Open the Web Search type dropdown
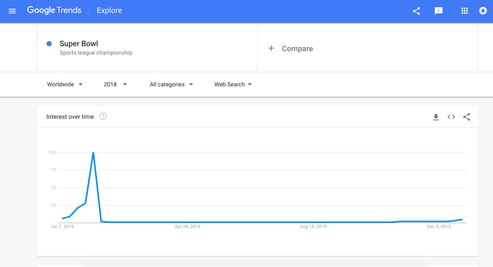The height and width of the screenshot is (267, 493). [233, 84]
